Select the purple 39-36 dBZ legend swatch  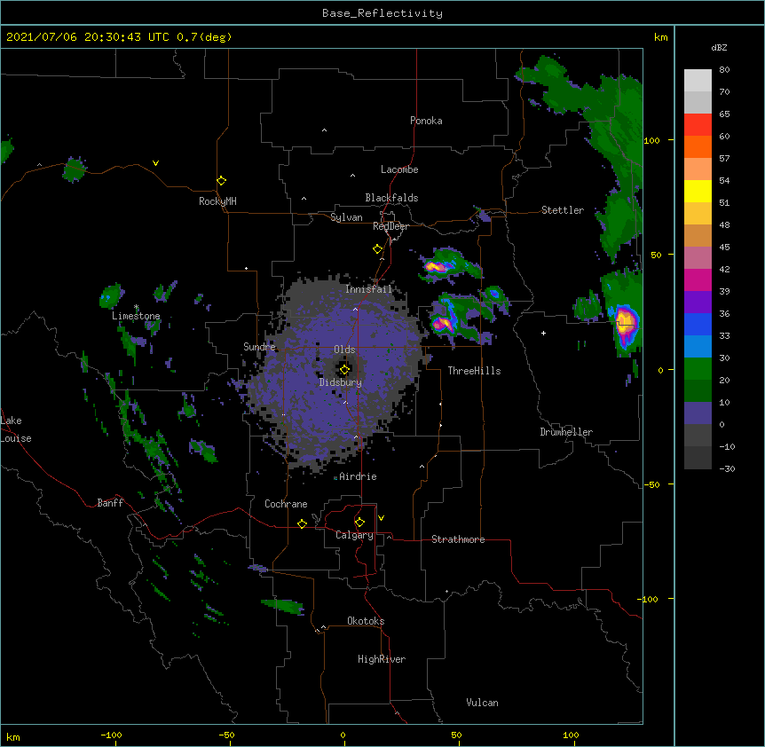point(698,303)
